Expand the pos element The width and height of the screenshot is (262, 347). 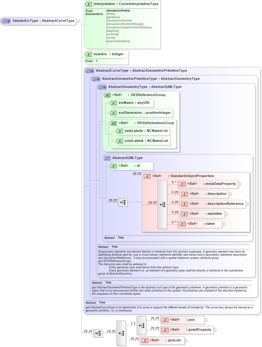pyautogui.click(x=206, y=320)
